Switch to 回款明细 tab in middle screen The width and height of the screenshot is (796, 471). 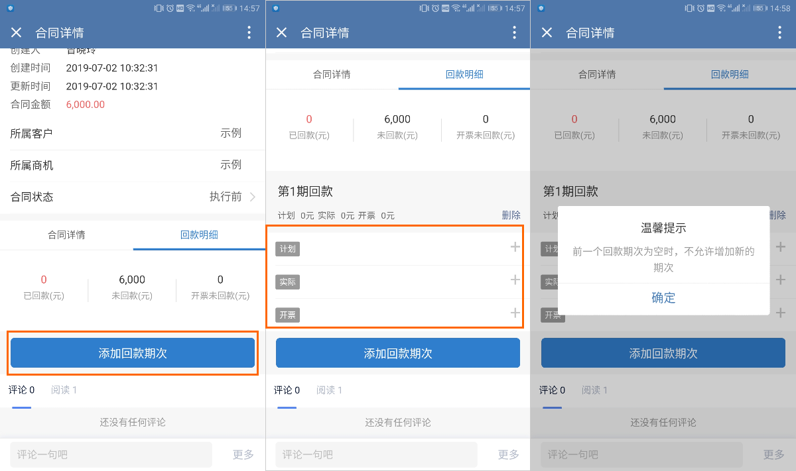[x=464, y=74]
